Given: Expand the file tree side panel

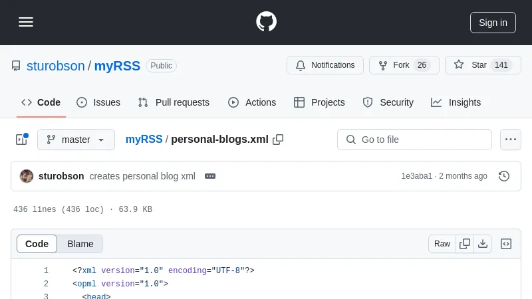Looking at the screenshot, I should coord(21,140).
